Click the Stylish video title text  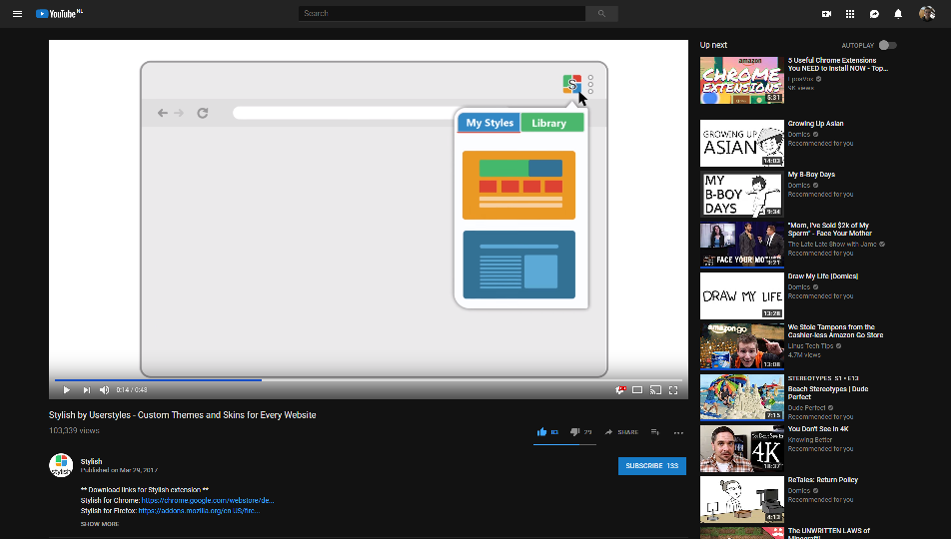(183, 414)
